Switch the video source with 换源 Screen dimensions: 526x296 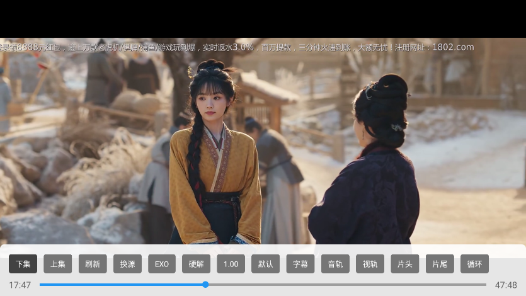pyautogui.click(x=127, y=264)
